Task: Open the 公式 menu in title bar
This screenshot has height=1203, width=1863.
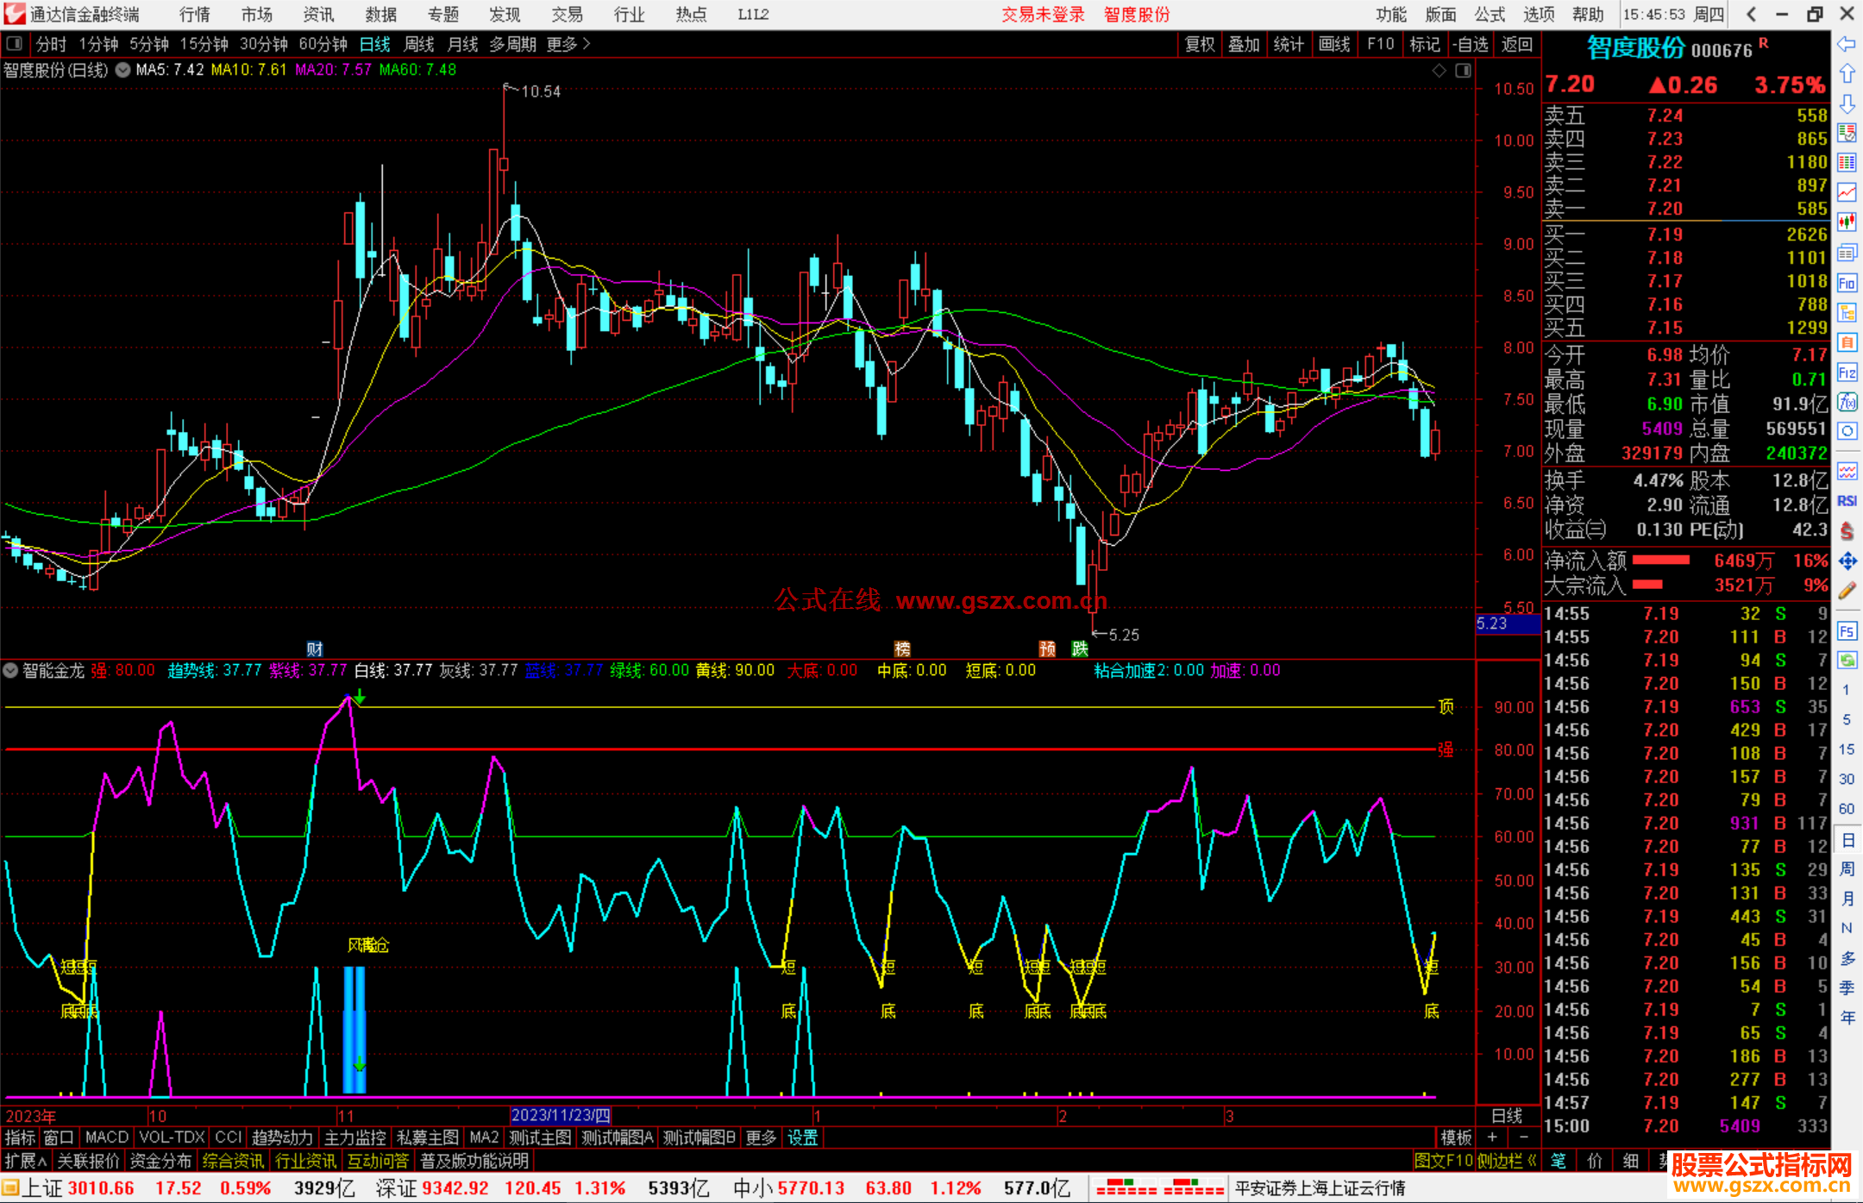Action: 1490,15
